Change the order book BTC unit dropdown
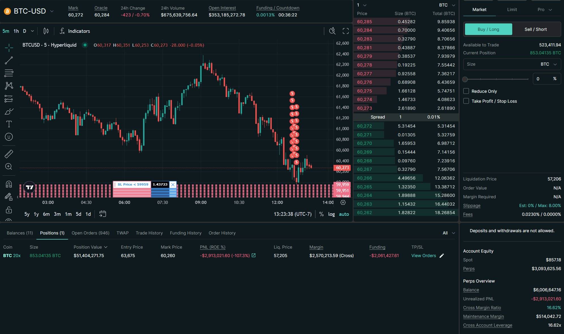 click(447, 5)
